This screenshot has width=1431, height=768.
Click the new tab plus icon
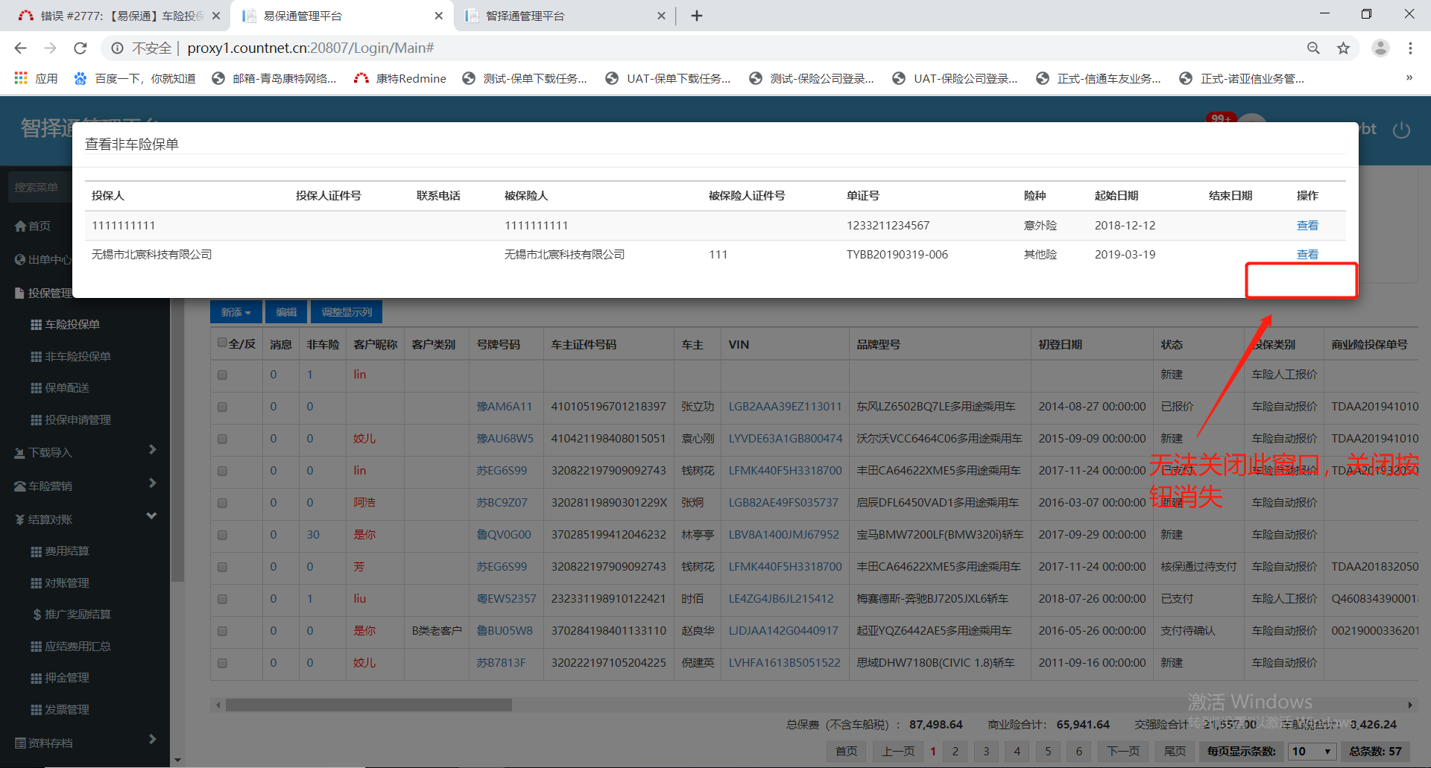(x=697, y=16)
